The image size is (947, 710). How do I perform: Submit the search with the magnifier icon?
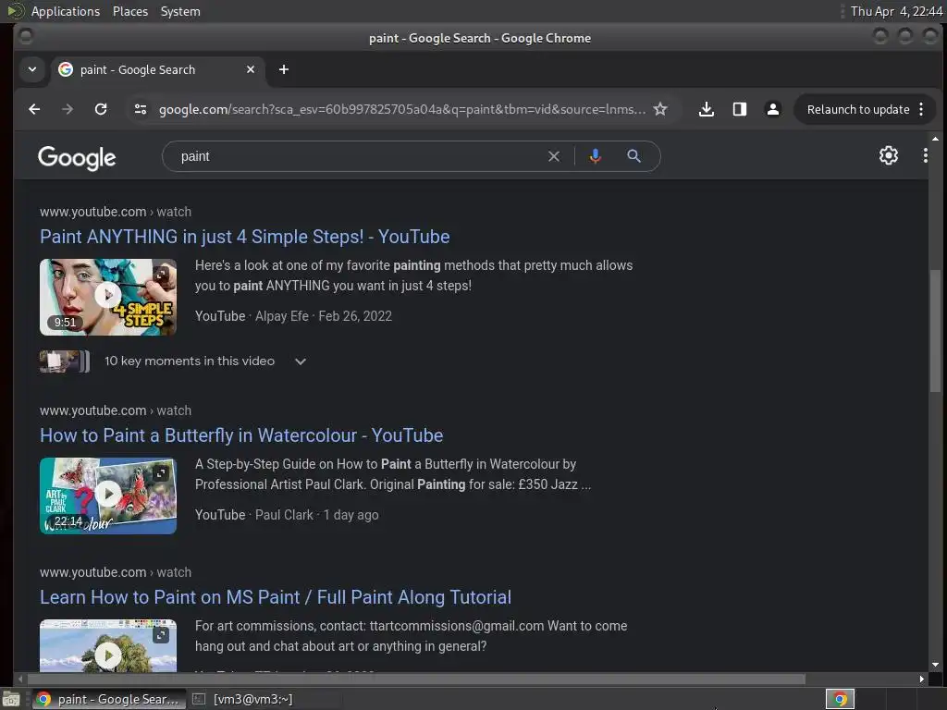pyautogui.click(x=633, y=156)
